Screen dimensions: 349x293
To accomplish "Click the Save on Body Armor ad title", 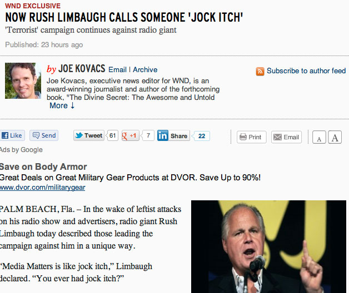I will pyautogui.click(x=43, y=166).
